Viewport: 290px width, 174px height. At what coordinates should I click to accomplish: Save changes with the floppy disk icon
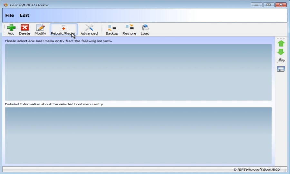point(281,69)
